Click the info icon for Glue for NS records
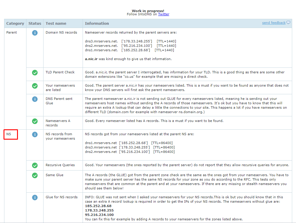 (x=35, y=197)
